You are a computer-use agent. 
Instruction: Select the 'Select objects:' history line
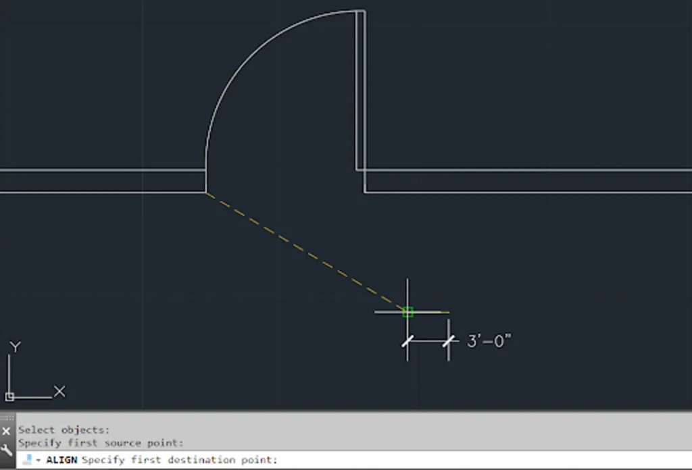click(x=64, y=430)
